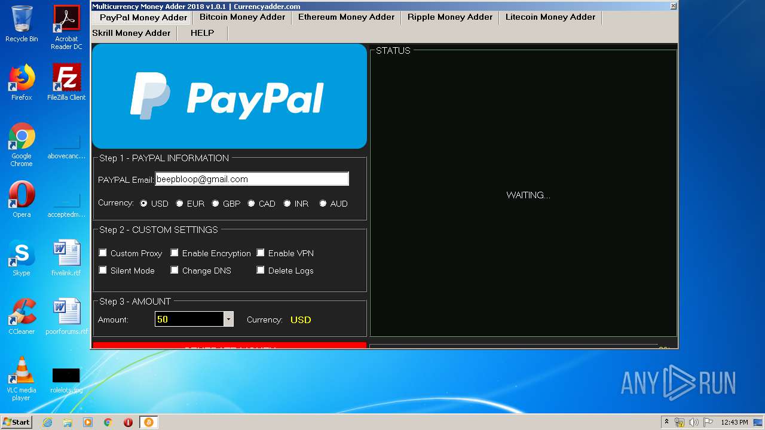Click the amount value field showing 50
This screenshot has height=430, width=765.
[189, 320]
